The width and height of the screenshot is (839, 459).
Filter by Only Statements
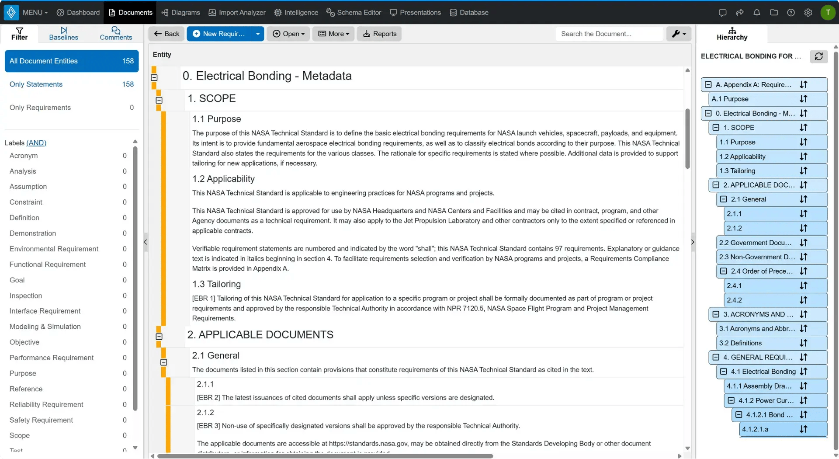pos(72,84)
